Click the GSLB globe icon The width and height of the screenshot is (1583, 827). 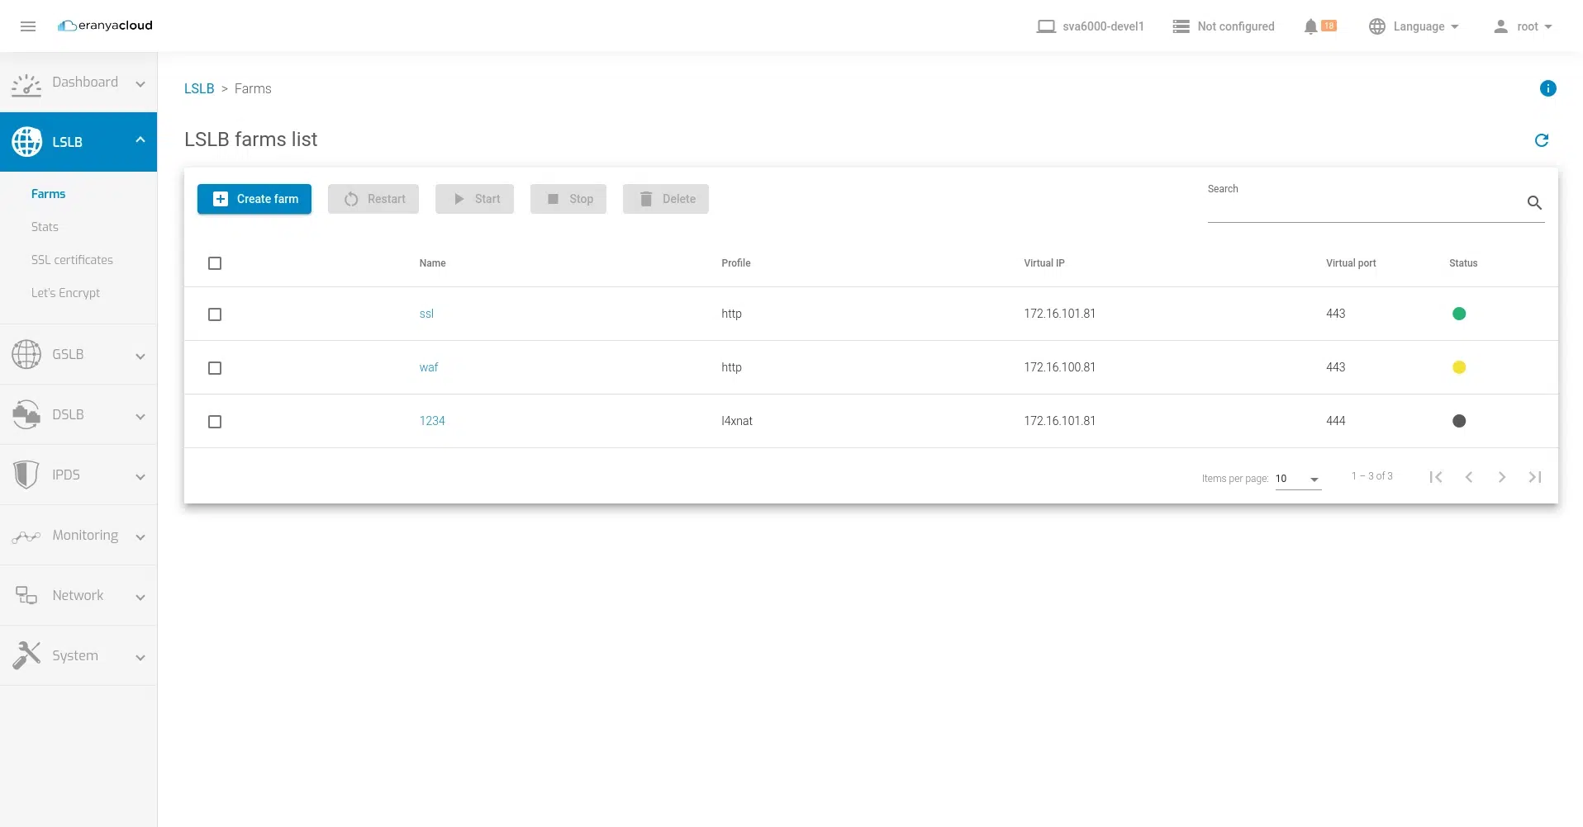click(26, 354)
